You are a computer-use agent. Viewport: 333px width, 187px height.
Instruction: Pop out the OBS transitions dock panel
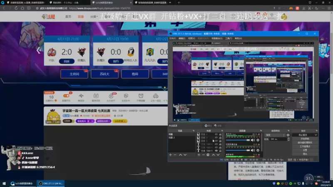[288, 130]
